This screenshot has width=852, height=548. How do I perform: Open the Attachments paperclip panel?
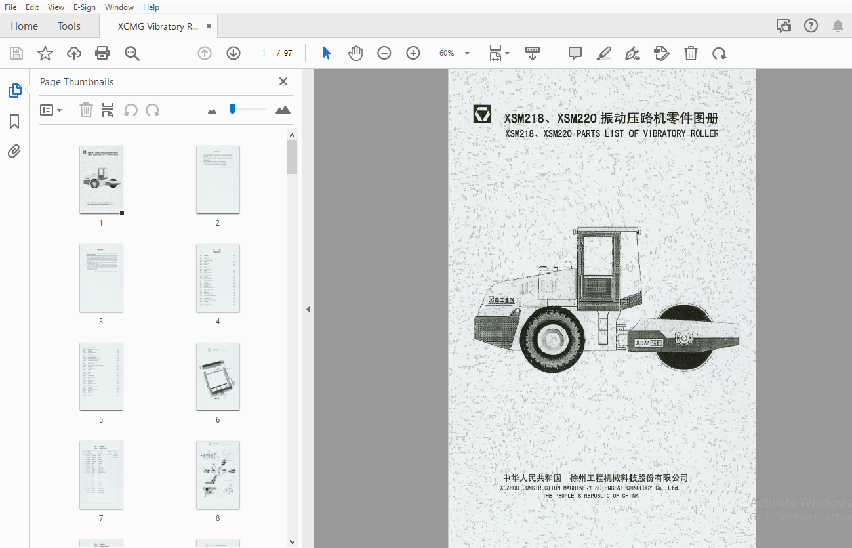pos(14,152)
